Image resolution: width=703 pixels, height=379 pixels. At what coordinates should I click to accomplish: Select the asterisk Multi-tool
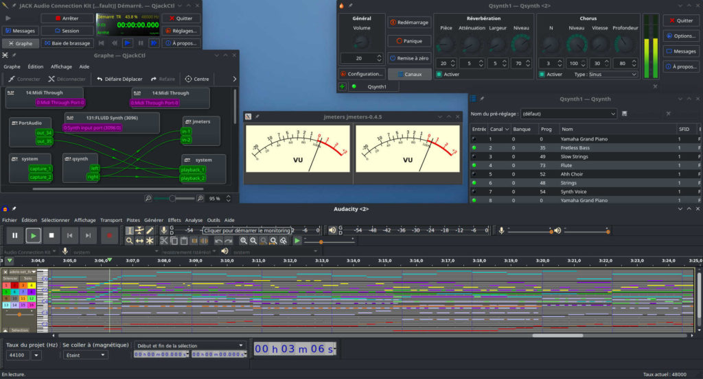[150, 241]
